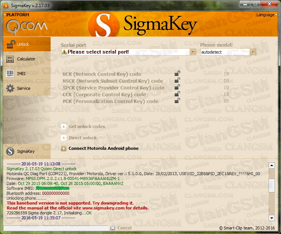Click the PCK (Personalization Control Key) code label
Screen dimensions: 281x234
[x=110, y=101]
